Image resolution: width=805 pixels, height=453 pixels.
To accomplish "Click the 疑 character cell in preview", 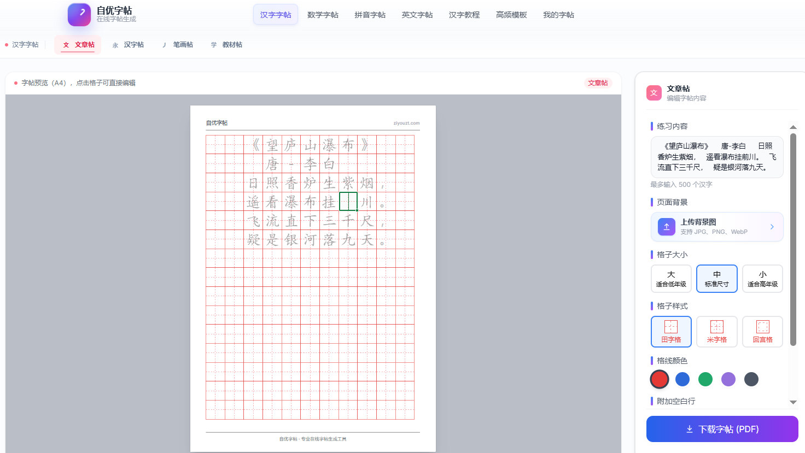I will point(253,239).
